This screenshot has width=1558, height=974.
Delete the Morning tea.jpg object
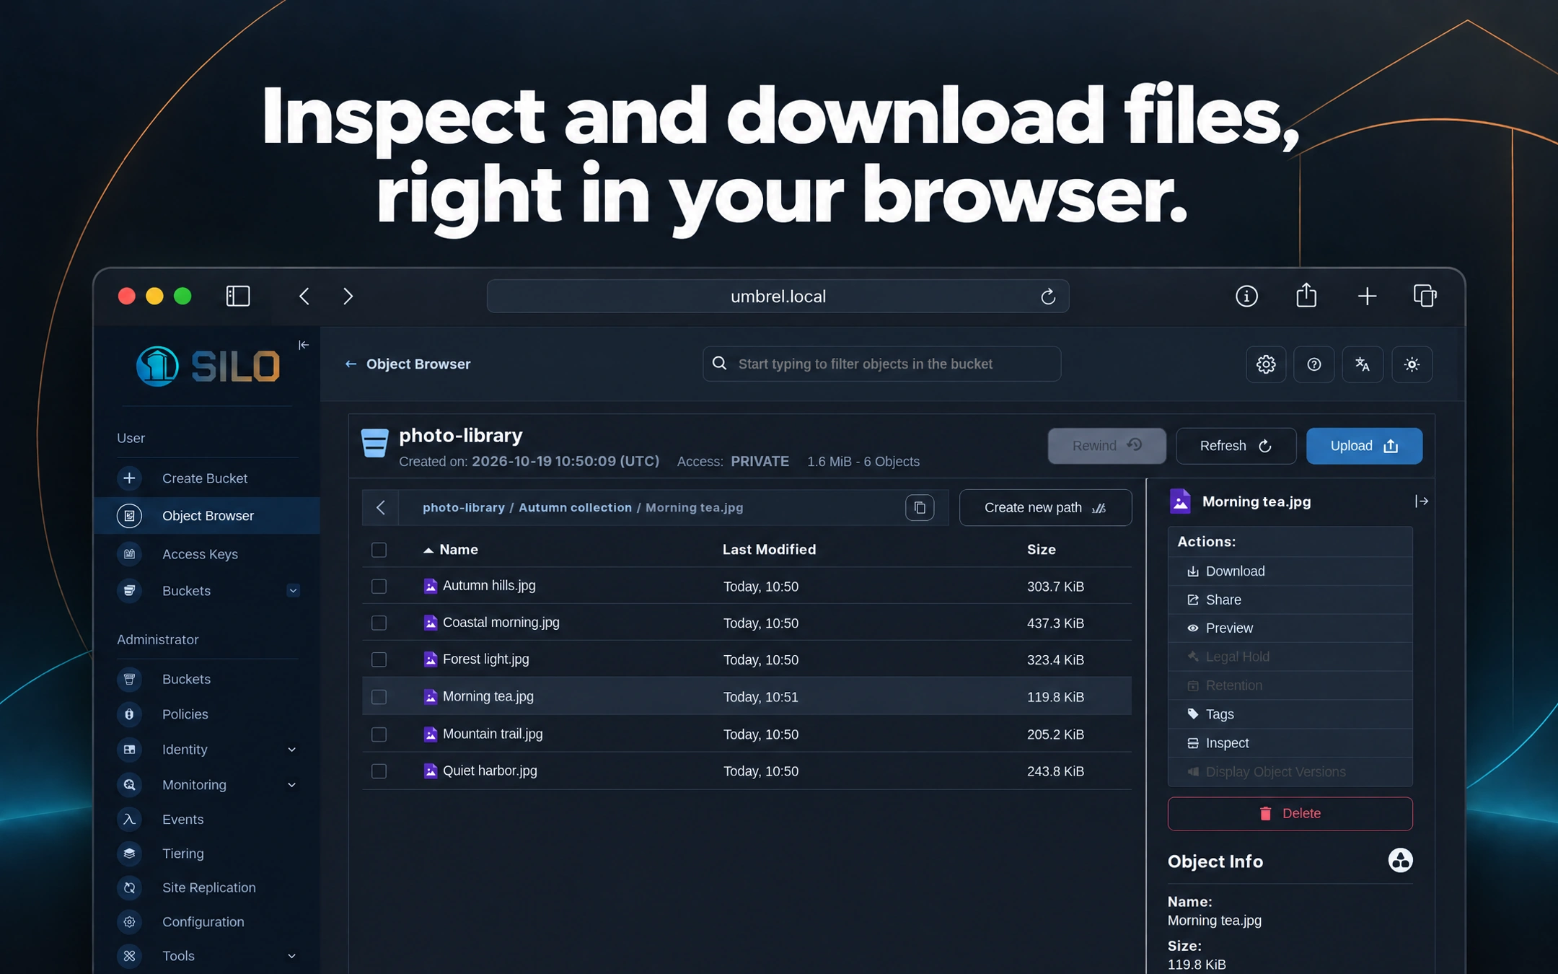pyautogui.click(x=1290, y=814)
